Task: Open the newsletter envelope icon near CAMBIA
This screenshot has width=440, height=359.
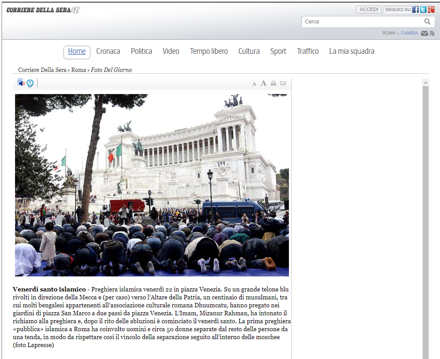Action: [424, 34]
